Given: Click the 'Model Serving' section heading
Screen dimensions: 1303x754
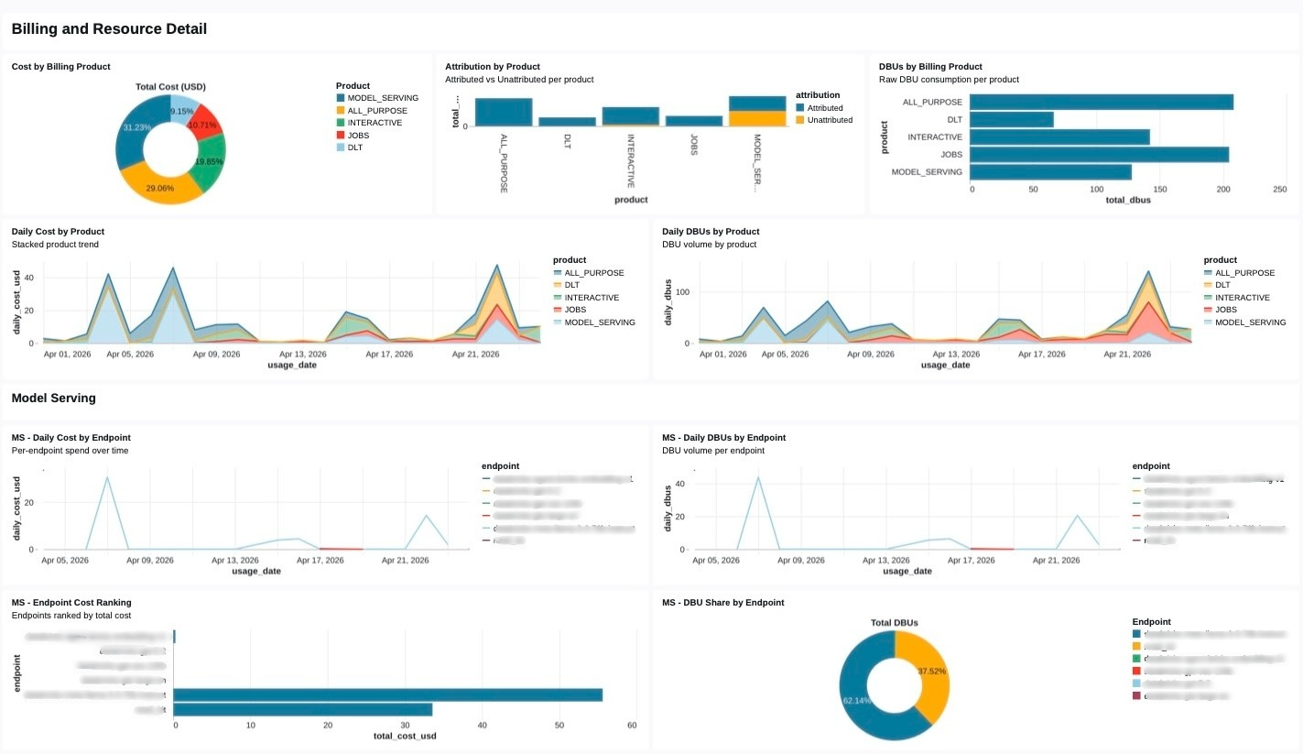Looking at the screenshot, I should (x=54, y=398).
